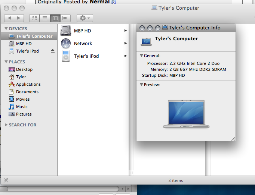The height and width of the screenshot is (195, 255).
Task: Click the laptop icon in Info header
Action: click(x=146, y=42)
